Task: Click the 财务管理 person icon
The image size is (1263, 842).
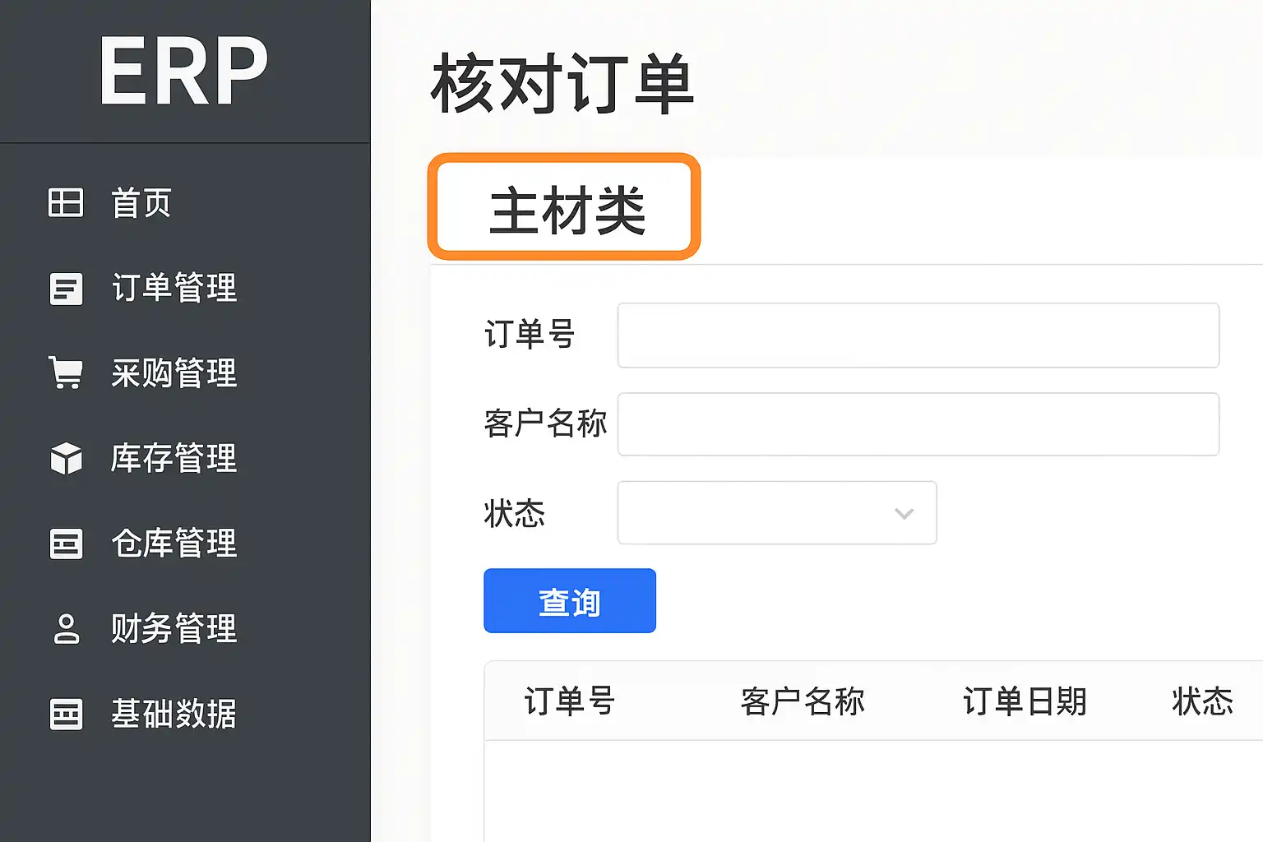Action: click(x=66, y=629)
